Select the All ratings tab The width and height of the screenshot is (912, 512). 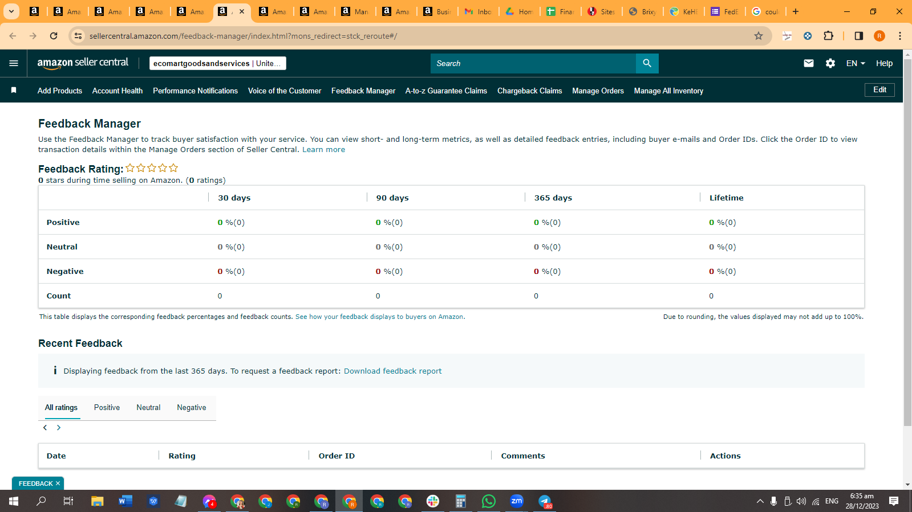point(61,408)
